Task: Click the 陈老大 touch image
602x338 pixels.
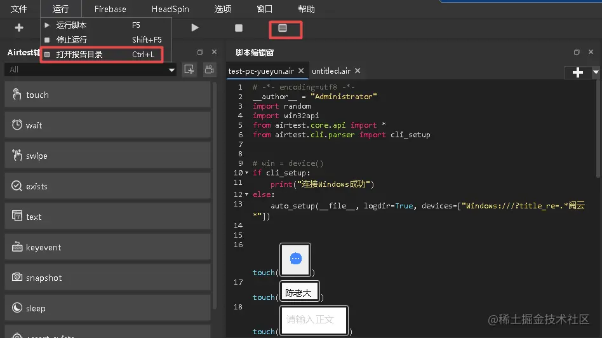Action: (x=300, y=292)
